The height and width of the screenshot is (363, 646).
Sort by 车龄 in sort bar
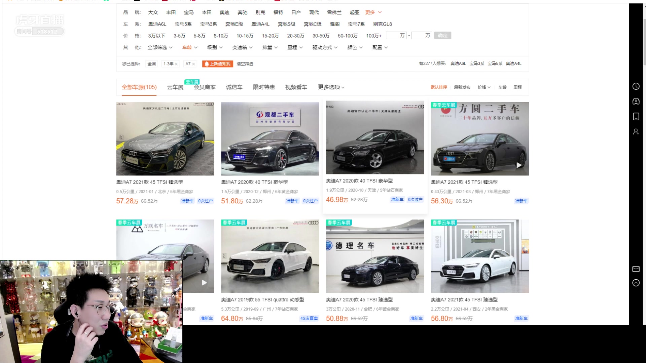[x=502, y=87]
